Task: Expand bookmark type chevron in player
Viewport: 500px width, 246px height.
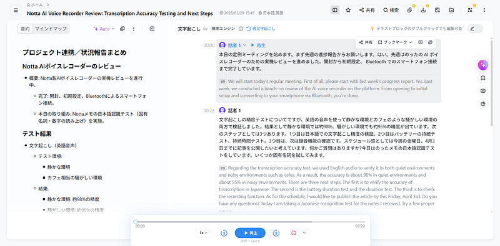Action: click(x=304, y=233)
